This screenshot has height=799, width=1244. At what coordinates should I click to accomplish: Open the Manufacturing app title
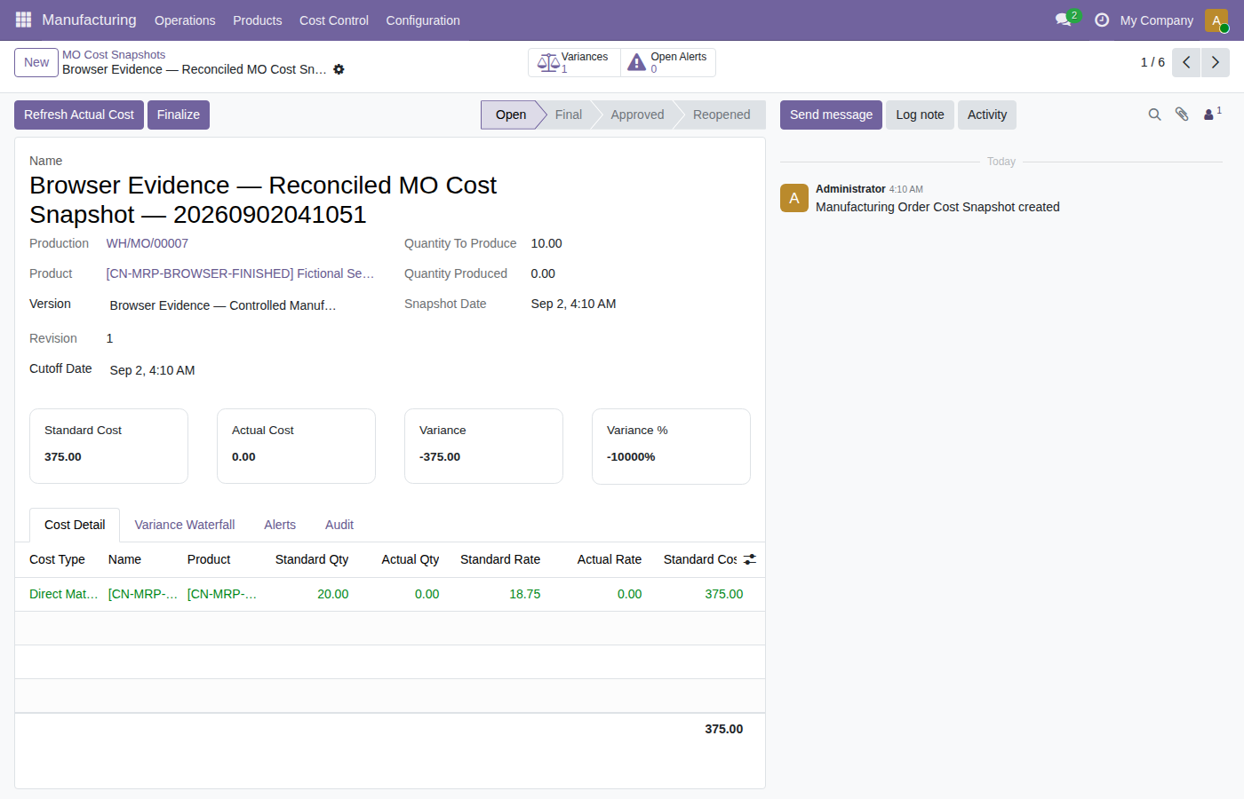(89, 20)
